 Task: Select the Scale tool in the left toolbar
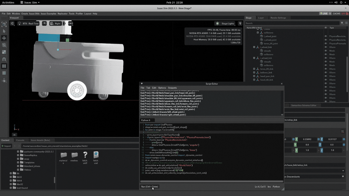point(4,52)
